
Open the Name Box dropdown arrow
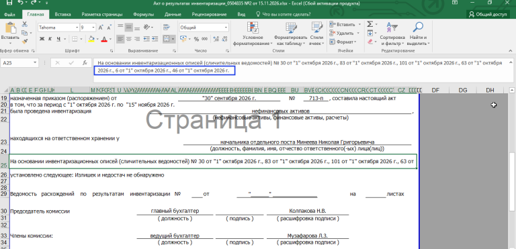click(35, 62)
